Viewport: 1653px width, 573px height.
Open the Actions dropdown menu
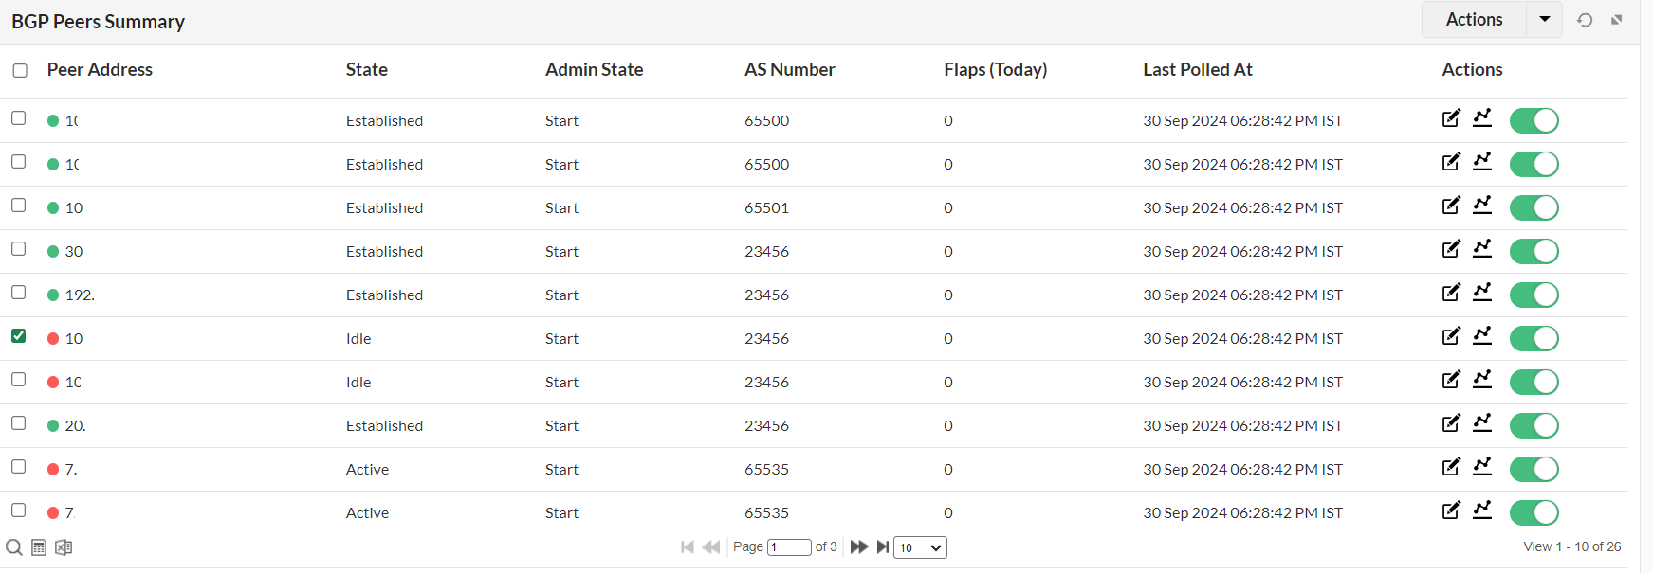point(1545,19)
